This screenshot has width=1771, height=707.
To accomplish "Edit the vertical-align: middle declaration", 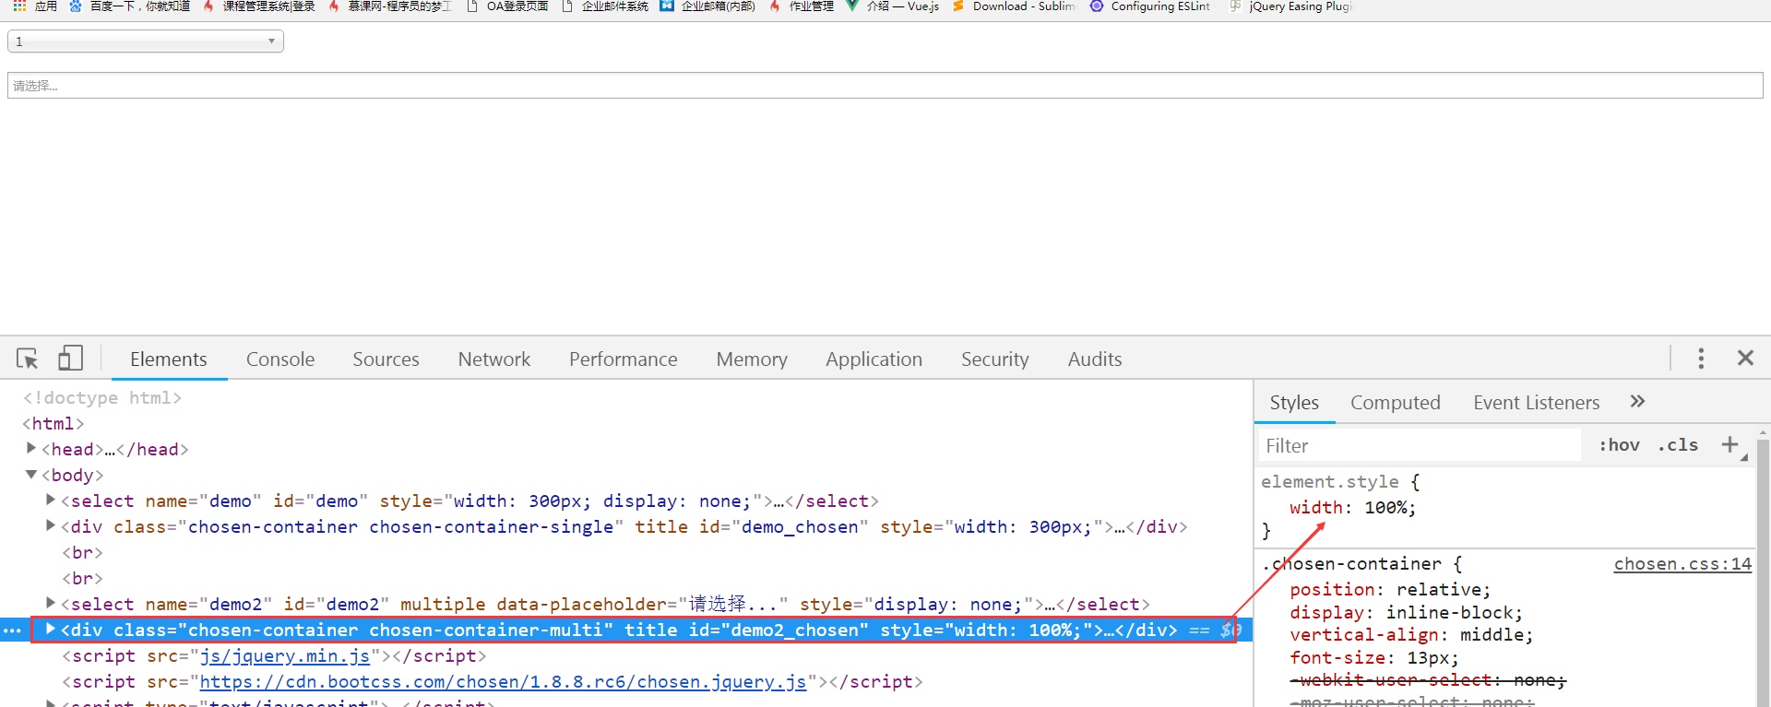I will (1411, 635).
